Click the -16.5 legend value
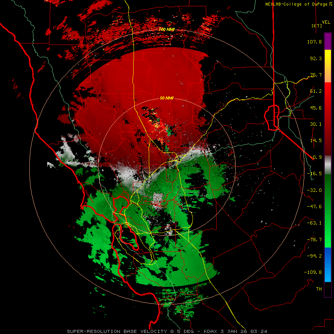The image size is (334, 334). (x=314, y=174)
